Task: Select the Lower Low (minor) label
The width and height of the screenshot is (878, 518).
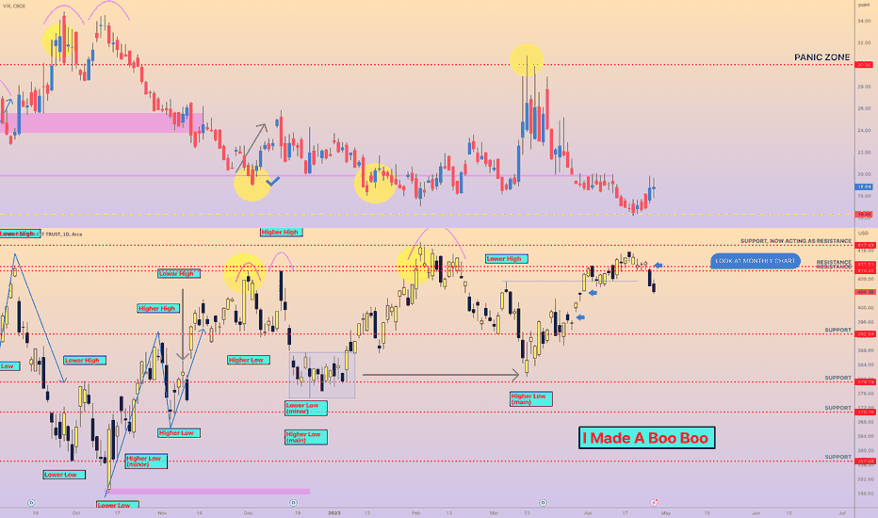Action: tap(306, 408)
